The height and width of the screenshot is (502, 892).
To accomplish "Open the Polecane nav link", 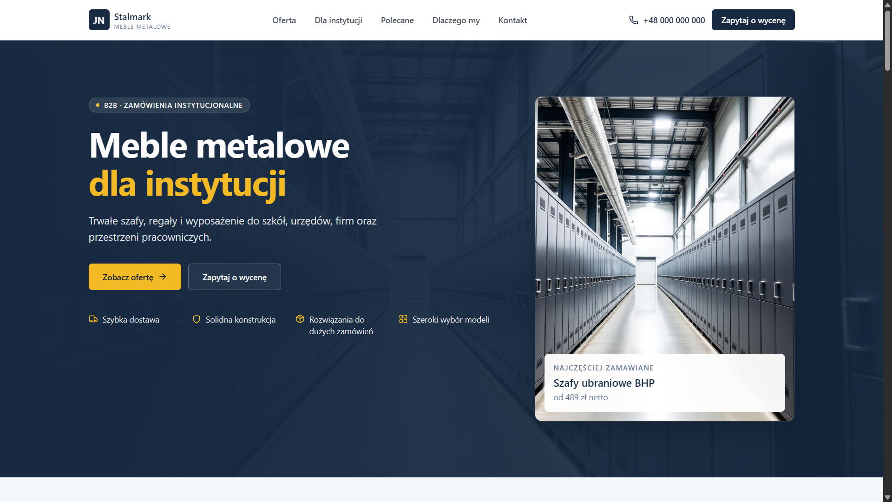I will (397, 20).
